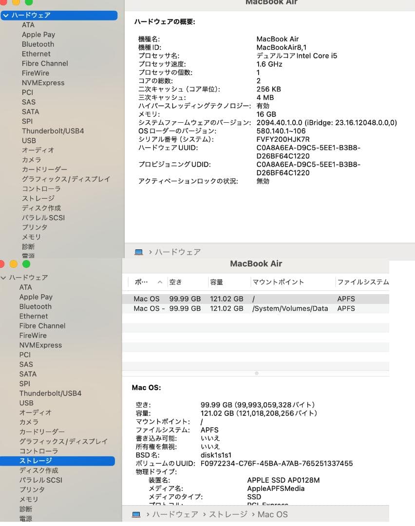This screenshot has width=415, height=526.
Task: Sort by ファイルシステム column header
Action: click(x=363, y=282)
